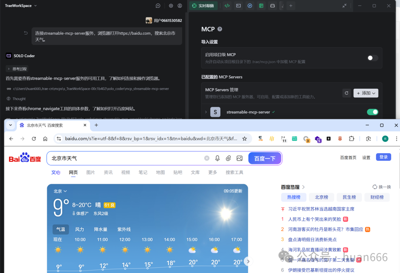View site information icon in address bar
Image resolution: width=400 pixels, height=273 pixels.
pos(59,139)
